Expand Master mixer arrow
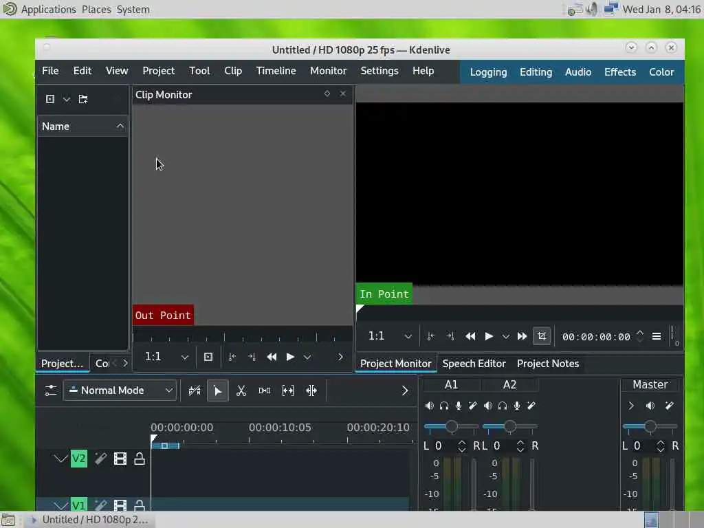Image resolution: width=704 pixels, height=528 pixels. click(631, 406)
